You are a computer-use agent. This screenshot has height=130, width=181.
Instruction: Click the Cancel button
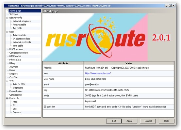(x=148, y=121)
